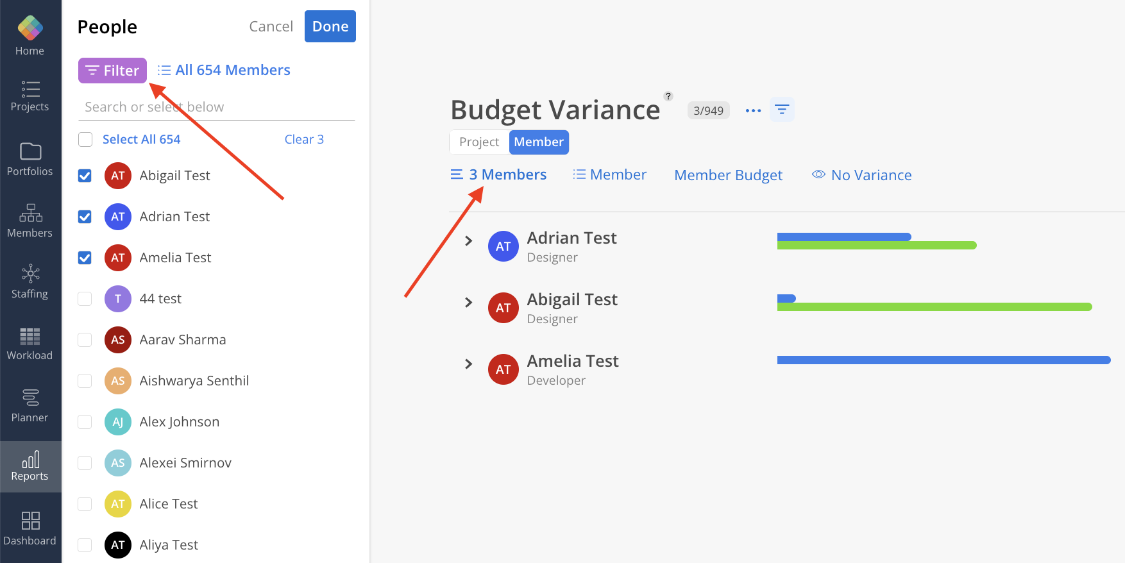
Task: Click Abigail Test name in report
Action: click(572, 299)
